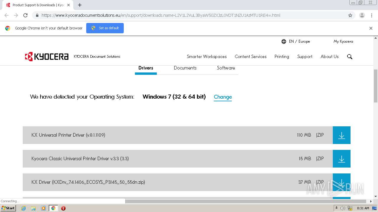Viewport: 378px width, 212px height.
Task: Click KYOCERA Document Solutions text
Action: [x=97, y=57]
